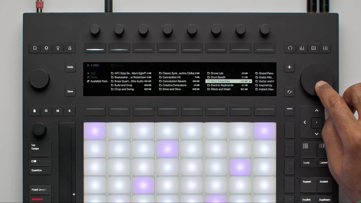Click the Undo button

(70, 67)
